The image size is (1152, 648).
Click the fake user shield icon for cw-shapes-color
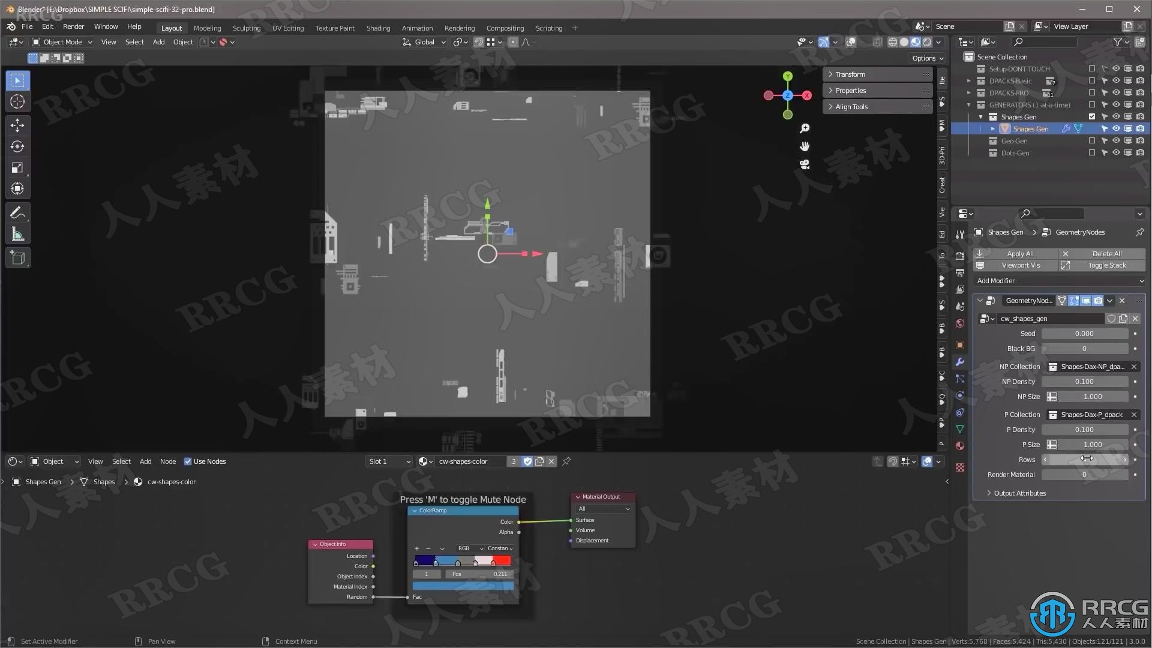click(x=527, y=461)
